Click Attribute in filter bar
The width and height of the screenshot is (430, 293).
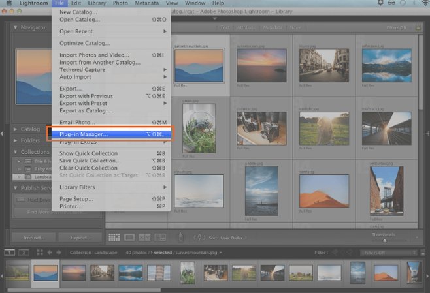246,27
